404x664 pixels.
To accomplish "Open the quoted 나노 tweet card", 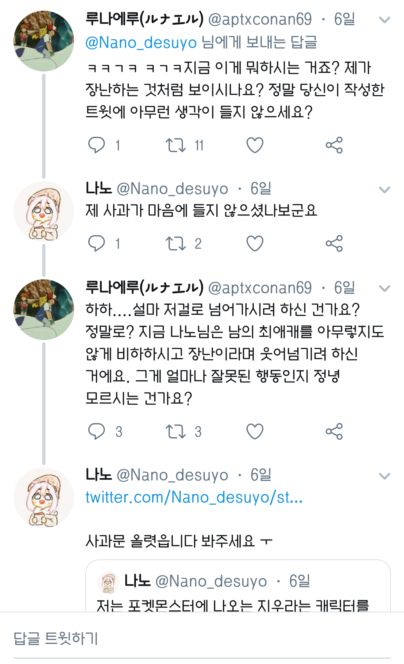I will click(238, 587).
